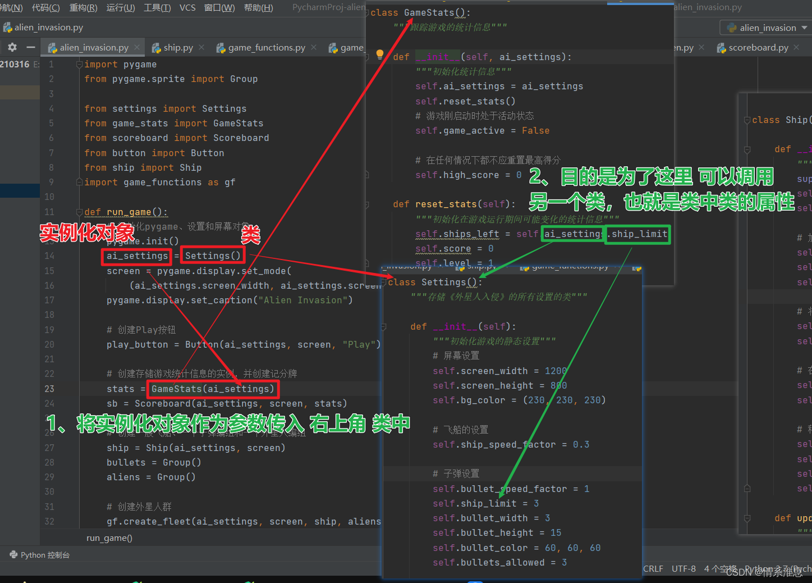Image resolution: width=812 pixels, height=583 pixels.
Task: Close the alien_invasion.py editor tab
Action: pyautogui.click(x=137, y=48)
